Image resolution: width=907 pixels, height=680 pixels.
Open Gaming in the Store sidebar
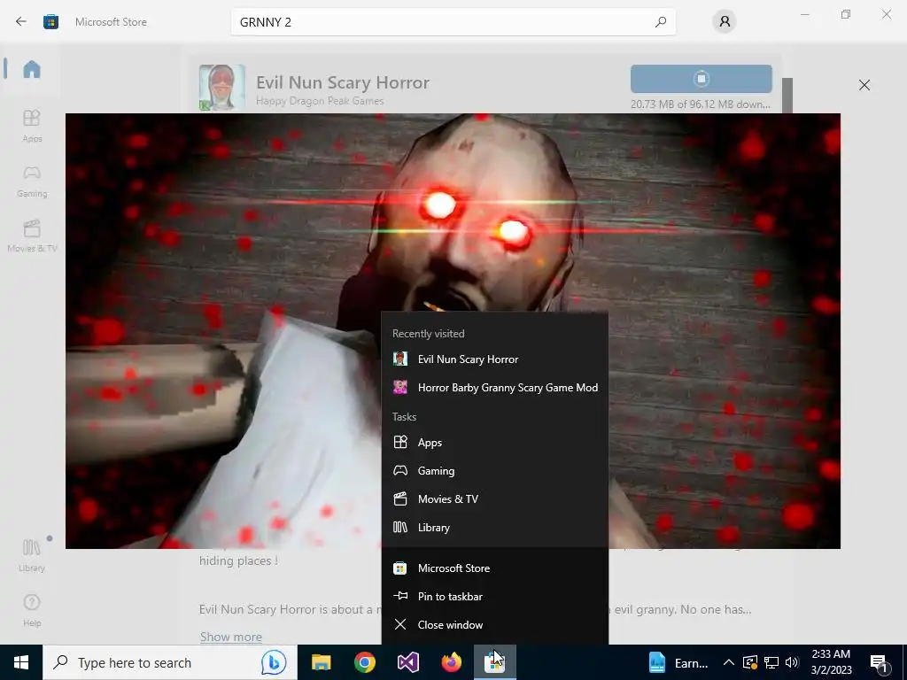tap(32, 181)
